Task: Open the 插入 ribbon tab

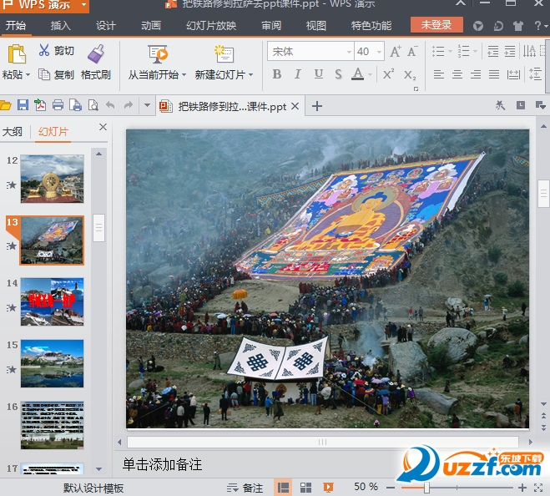Action: [x=60, y=26]
